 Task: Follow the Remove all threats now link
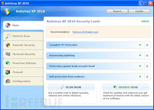85,32
